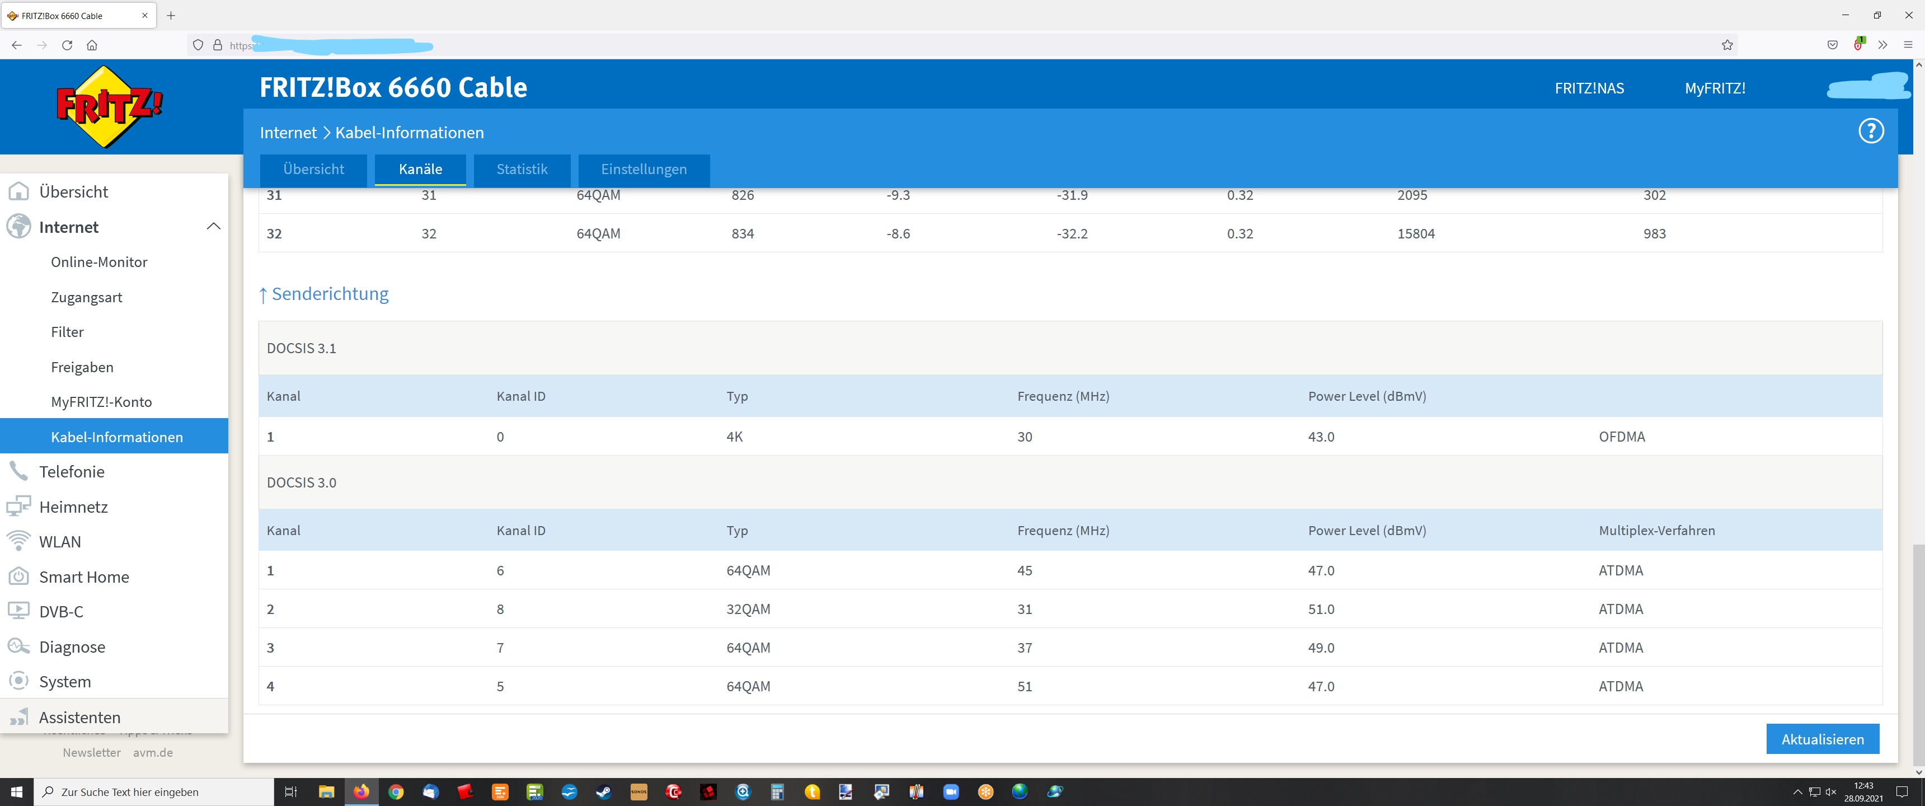Image resolution: width=1925 pixels, height=806 pixels.
Task: Expand the Firefox toolbar overflow chevrons
Action: (x=1882, y=45)
